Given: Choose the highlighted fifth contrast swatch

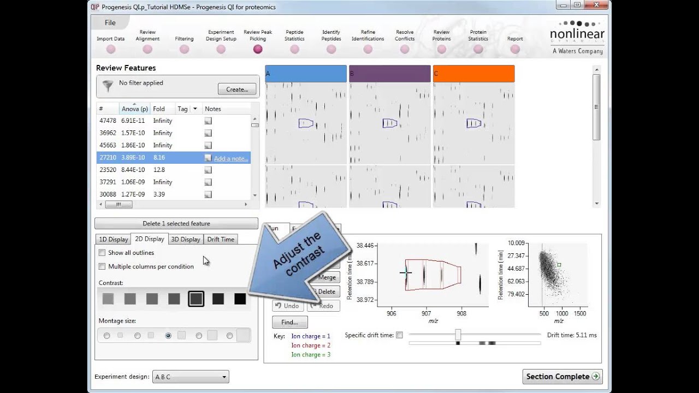Looking at the screenshot, I should click(x=196, y=299).
